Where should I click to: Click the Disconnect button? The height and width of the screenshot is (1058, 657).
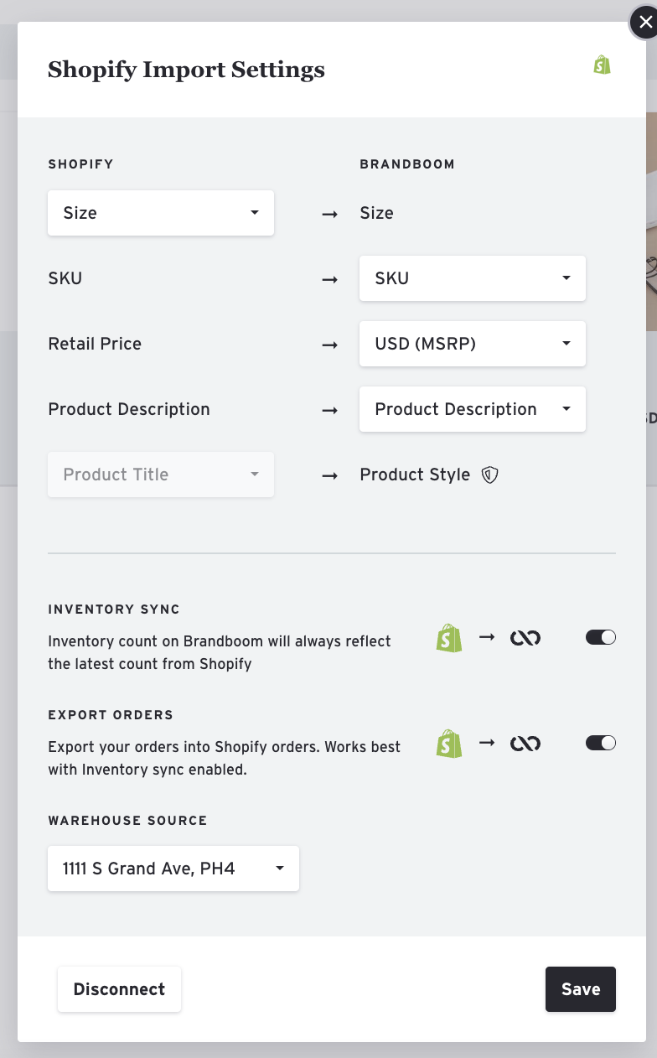tap(119, 989)
